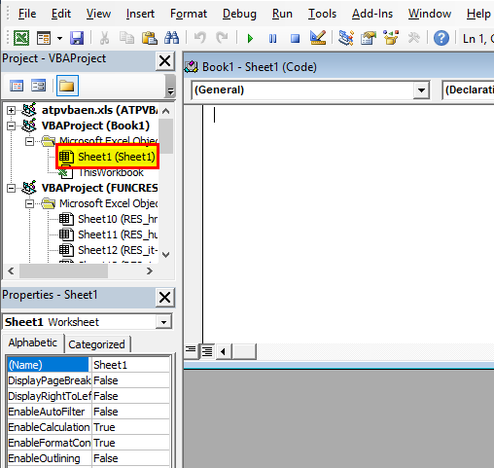
Task: Toggle Design Mode icon
Action: click(x=318, y=38)
